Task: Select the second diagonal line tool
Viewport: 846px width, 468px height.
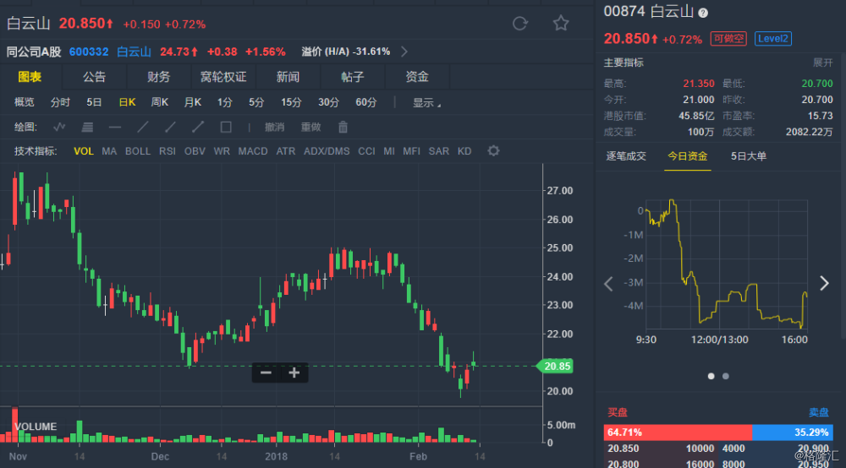Action: coord(171,127)
